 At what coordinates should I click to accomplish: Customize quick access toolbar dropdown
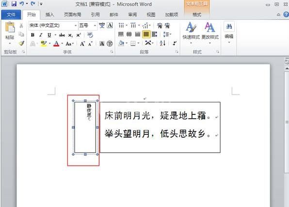41,4
